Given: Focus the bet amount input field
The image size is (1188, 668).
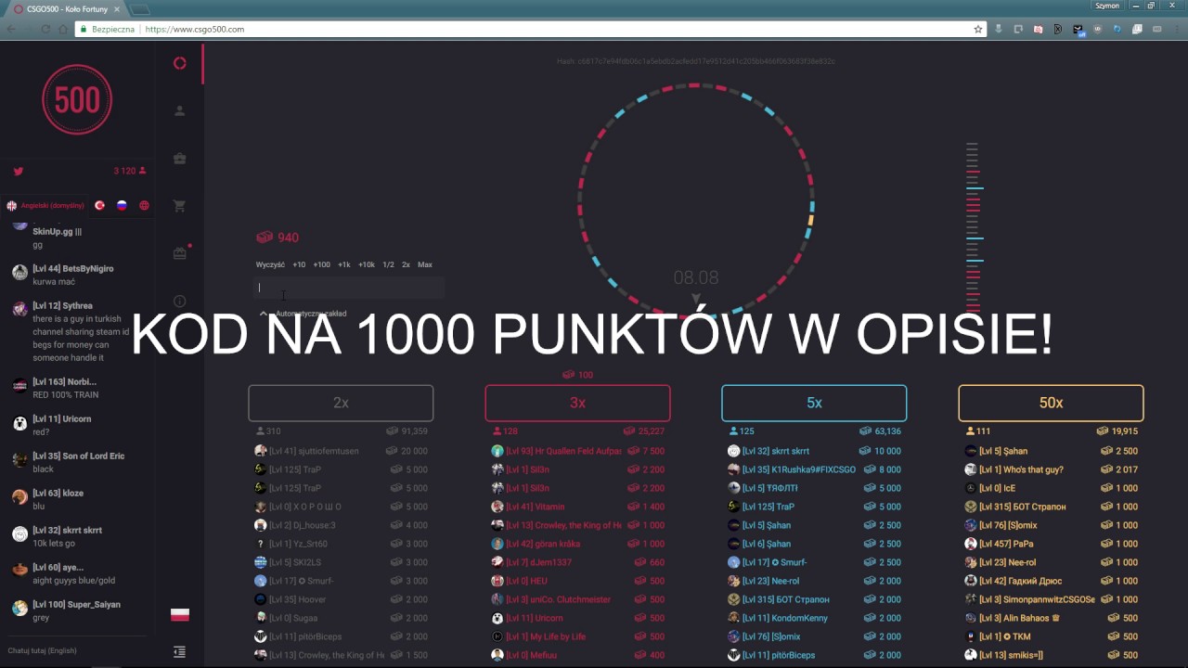Looking at the screenshot, I should point(349,288).
